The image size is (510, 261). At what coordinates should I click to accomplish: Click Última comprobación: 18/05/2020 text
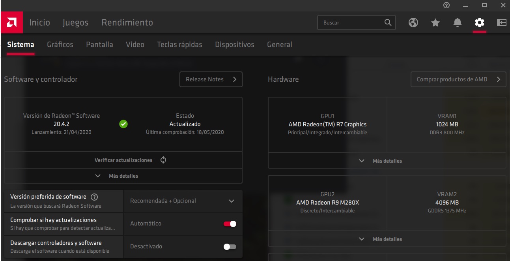185,132
